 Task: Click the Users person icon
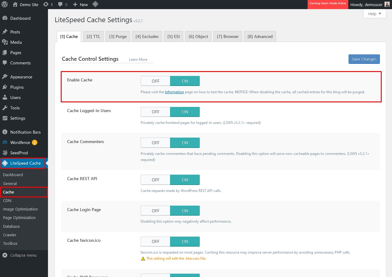[x=5, y=97]
